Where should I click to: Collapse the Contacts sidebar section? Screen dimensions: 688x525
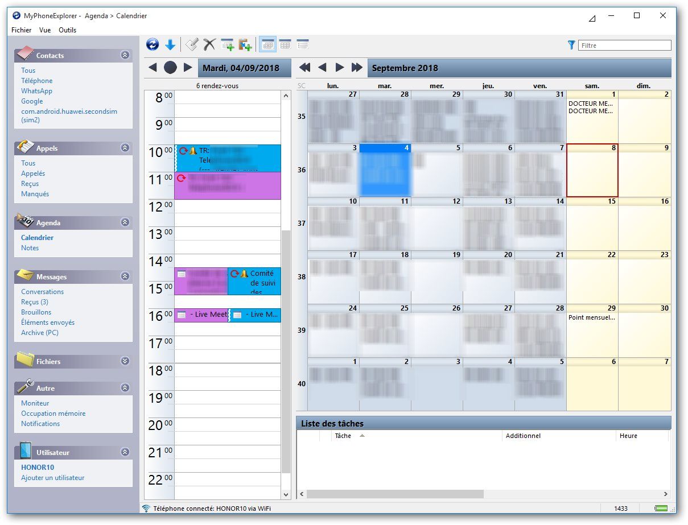125,55
